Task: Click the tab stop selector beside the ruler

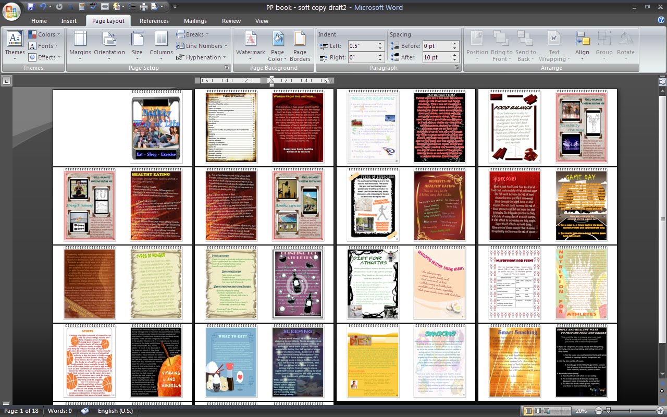Action: click(x=6, y=81)
